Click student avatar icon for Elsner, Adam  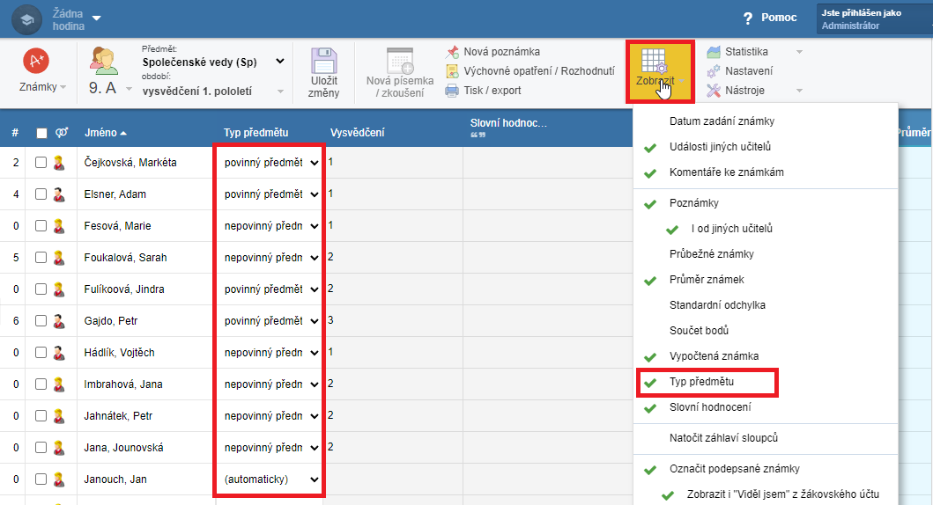click(x=59, y=194)
